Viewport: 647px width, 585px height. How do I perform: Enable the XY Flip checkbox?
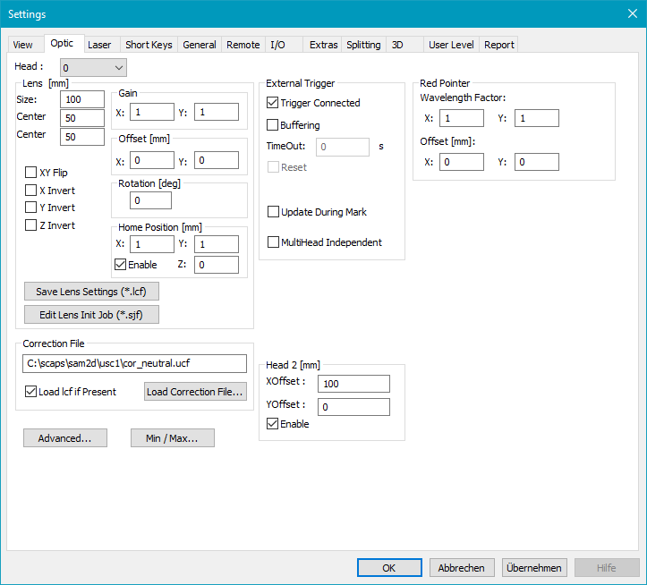coord(31,173)
